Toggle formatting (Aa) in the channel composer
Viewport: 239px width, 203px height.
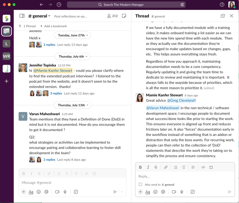click(31, 192)
